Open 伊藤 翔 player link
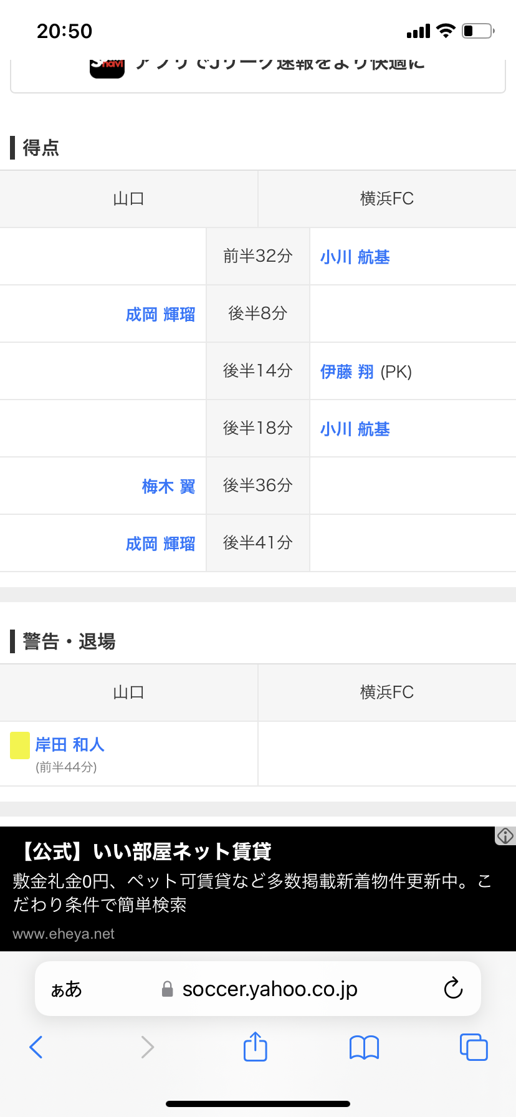This screenshot has height=1117, width=516. 346,372
